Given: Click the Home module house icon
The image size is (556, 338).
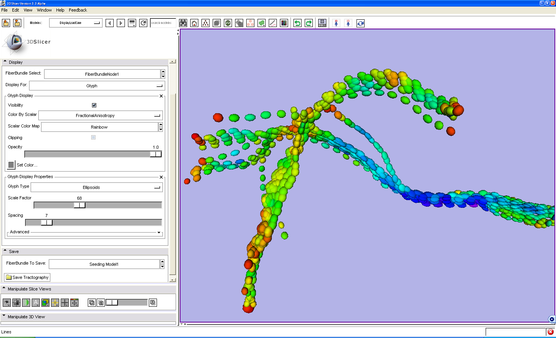Looking at the screenshot, I should [x=194, y=23].
